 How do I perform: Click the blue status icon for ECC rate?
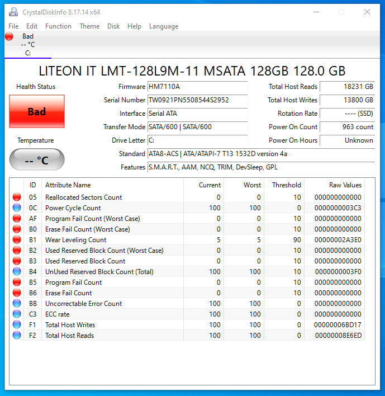click(x=17, y=314)
